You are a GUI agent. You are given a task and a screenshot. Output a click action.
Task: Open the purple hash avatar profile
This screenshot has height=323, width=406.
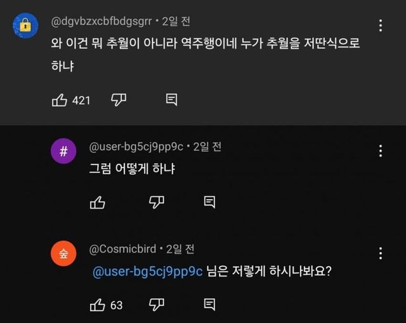point(63,151)
